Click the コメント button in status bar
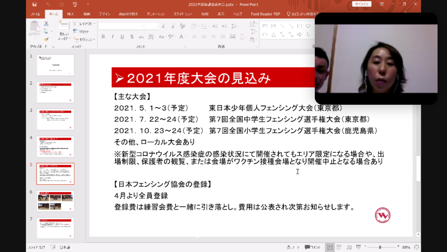447x252 pixels. pos(313,247)
